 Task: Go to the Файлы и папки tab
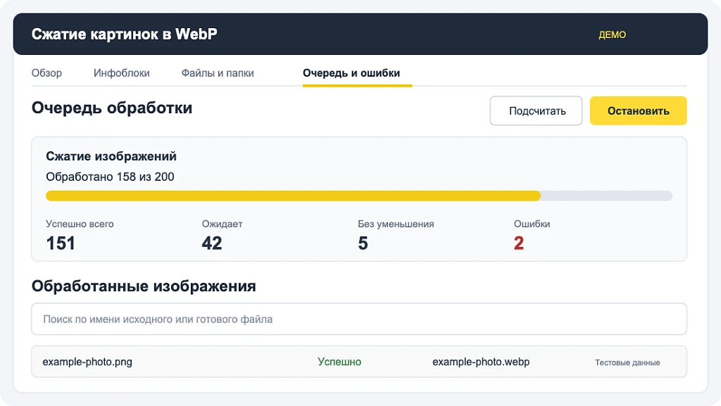pyautogui.click(x=218, y=73)
